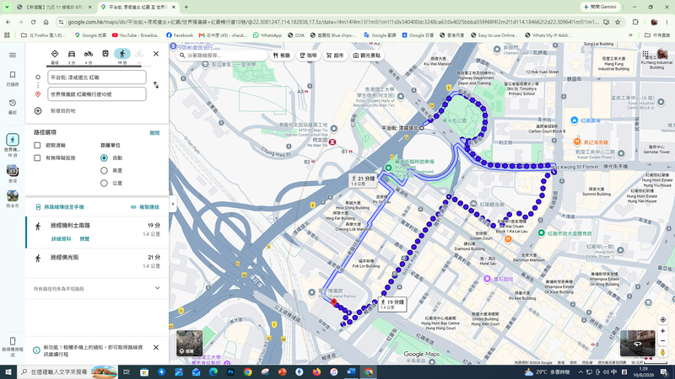Select the route via 機利士南路
The height and width of the screenshot is (379, 675).
point(97,232)
